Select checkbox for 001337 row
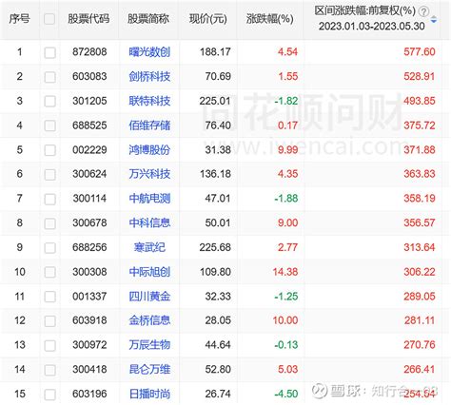451x405 pixels. 49,297
